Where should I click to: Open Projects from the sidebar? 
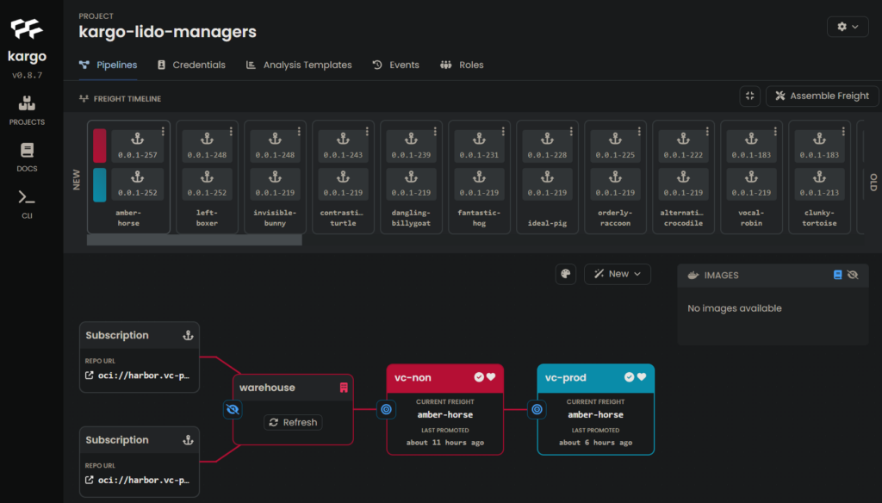click(27, 109)
